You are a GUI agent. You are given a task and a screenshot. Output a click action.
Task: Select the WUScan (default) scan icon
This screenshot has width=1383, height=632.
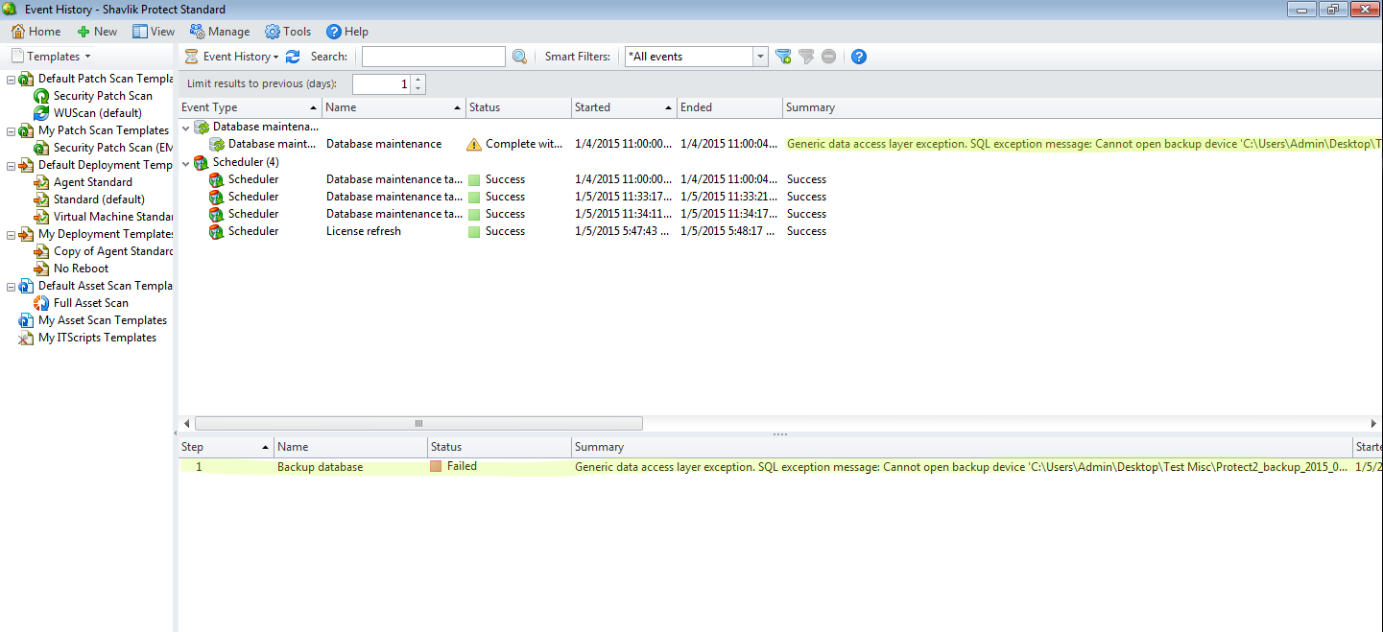click(40, 112)
